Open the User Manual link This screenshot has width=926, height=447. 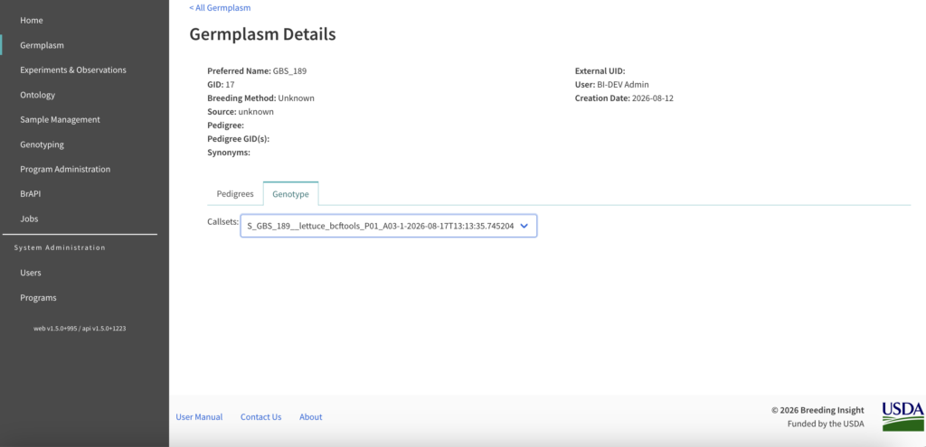point(199,416)
